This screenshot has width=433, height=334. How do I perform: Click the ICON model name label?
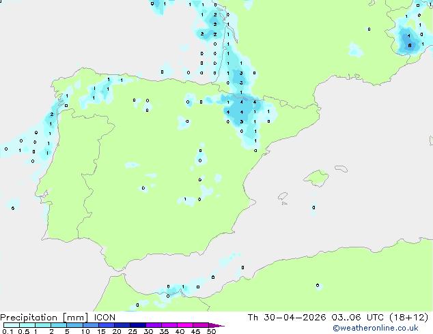coord(104,318)
